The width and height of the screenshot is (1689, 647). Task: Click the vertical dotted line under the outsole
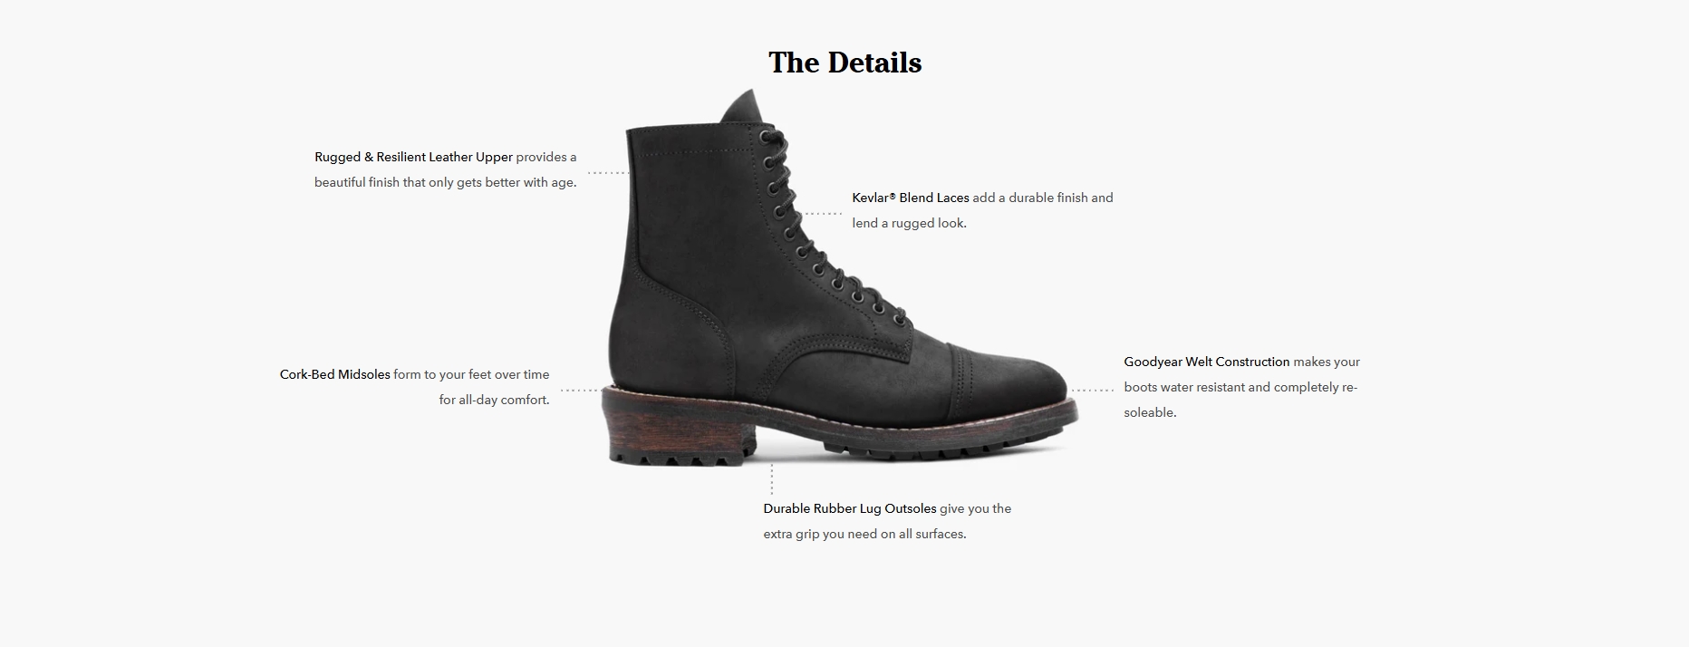772,479
